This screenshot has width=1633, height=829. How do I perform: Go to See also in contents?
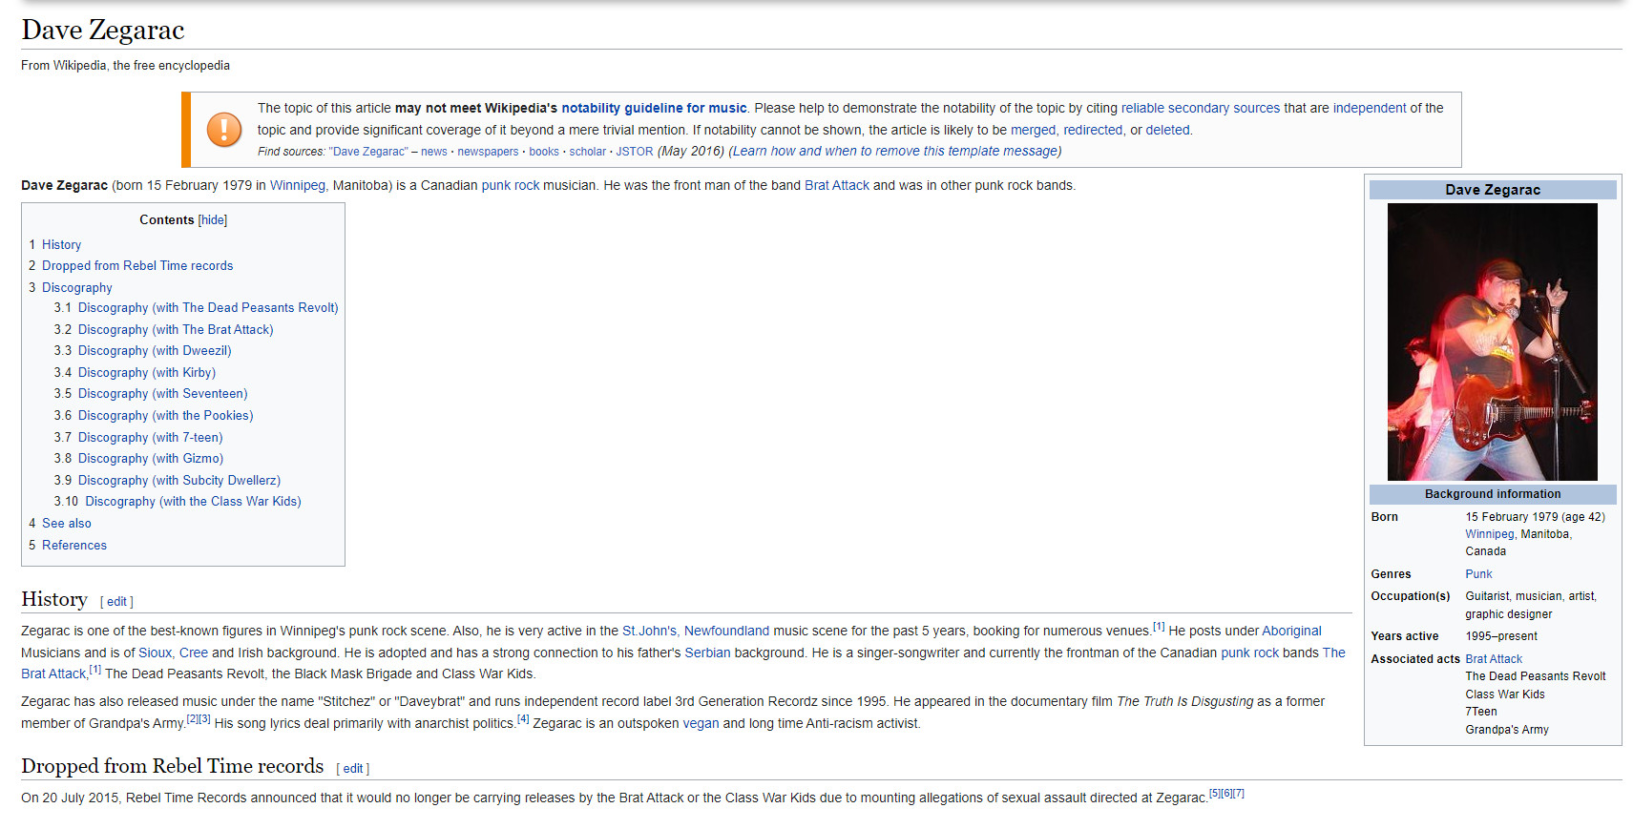67,524
